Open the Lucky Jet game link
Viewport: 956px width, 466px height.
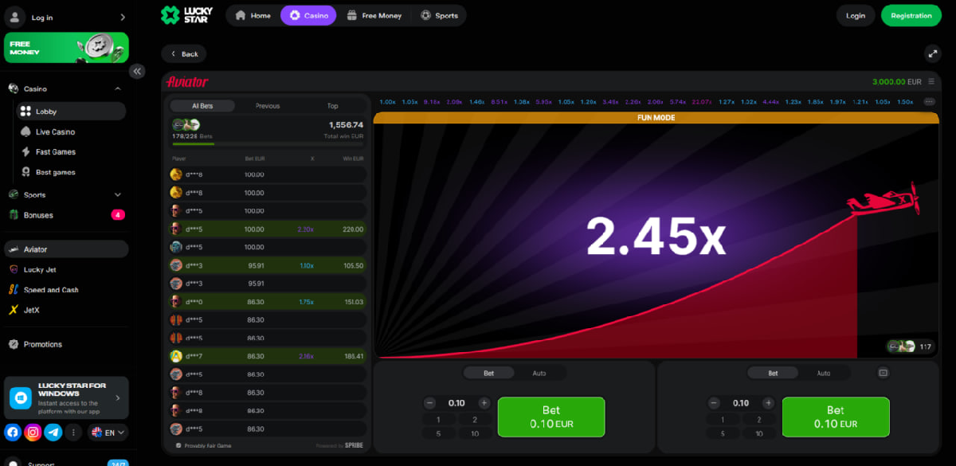(66, 269)
